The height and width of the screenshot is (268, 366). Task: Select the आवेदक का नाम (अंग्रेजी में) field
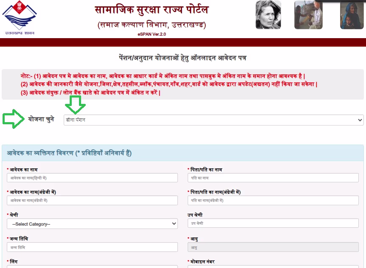(x=92, y=201)
